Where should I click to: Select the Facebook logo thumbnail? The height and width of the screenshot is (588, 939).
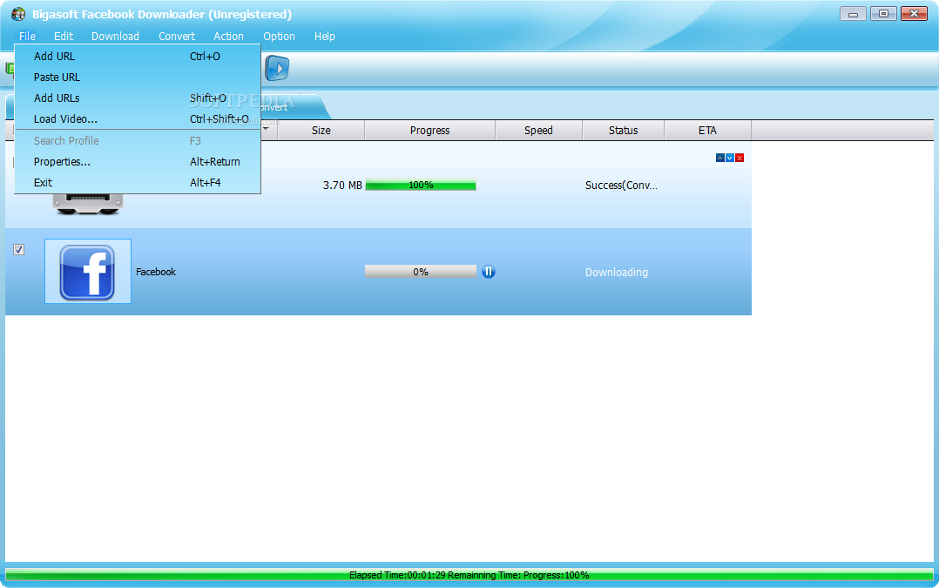click(87, 272)
